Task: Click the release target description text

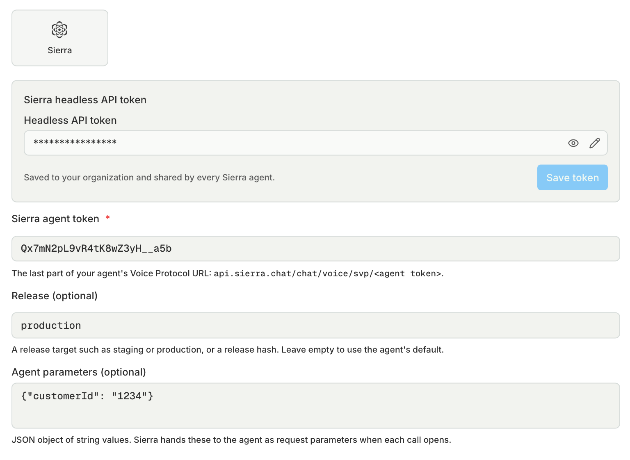Action: 228,350
